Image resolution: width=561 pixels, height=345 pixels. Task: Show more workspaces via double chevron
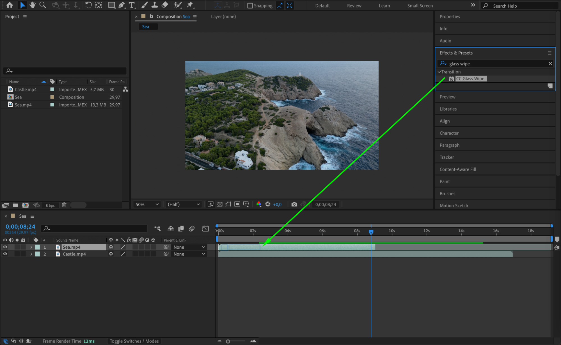point(473,5)
